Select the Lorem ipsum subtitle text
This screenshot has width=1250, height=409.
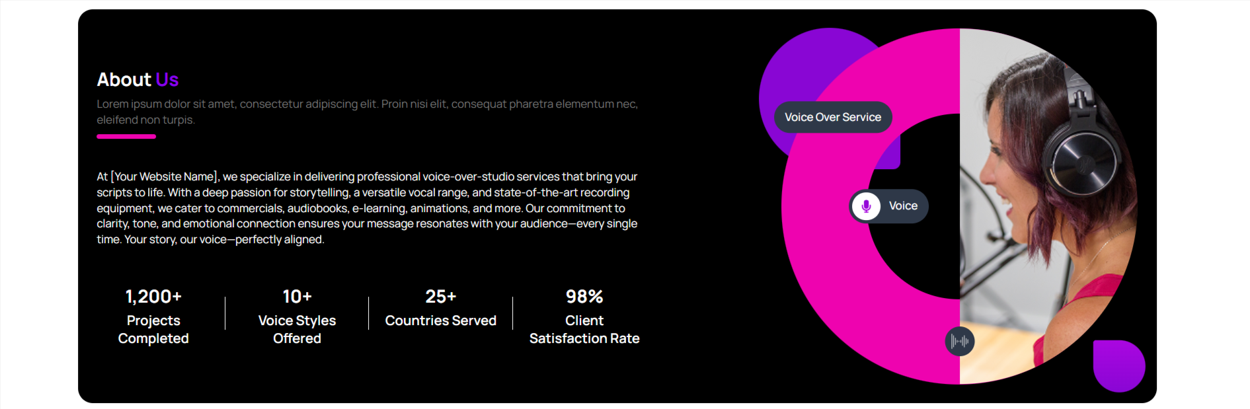[x=367, y=112]
